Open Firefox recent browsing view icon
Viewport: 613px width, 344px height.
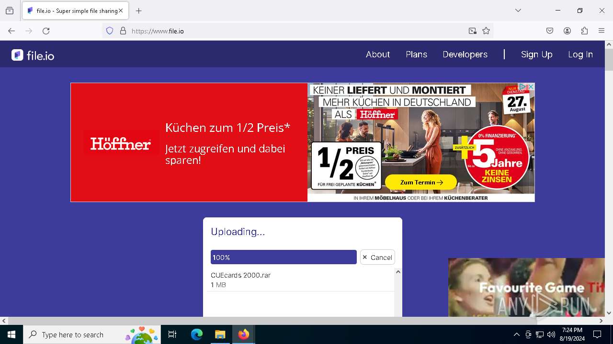coord(10,11)
